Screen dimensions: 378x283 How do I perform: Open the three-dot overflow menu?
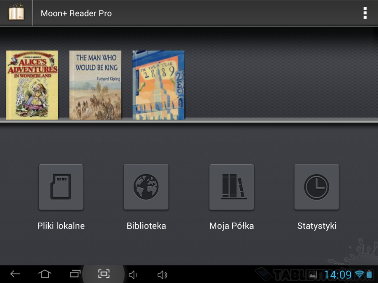(x=365, y=13)
